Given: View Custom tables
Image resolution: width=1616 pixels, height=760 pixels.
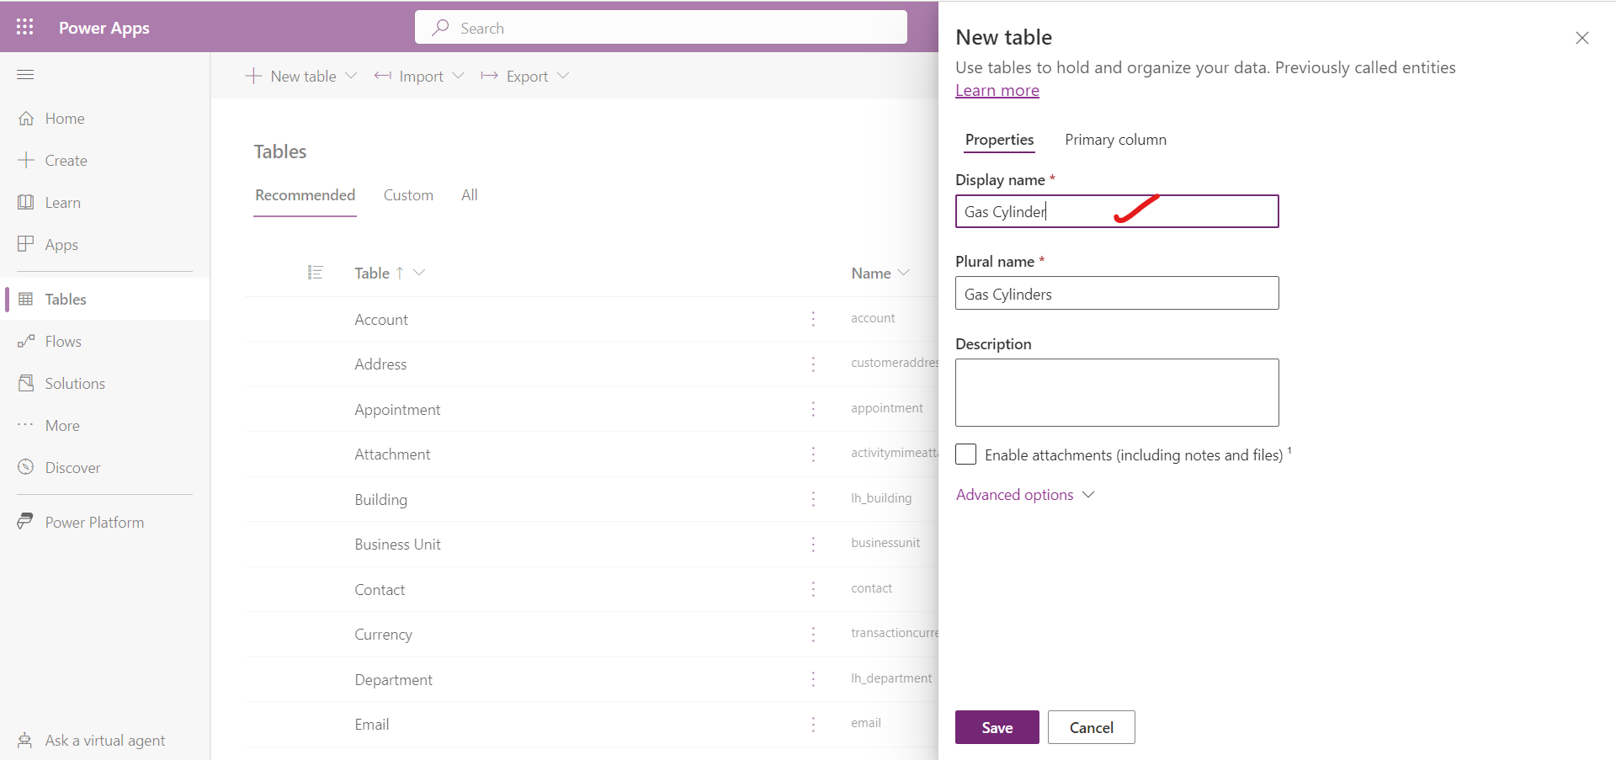Looking at the screenshot, I should 408,194.
